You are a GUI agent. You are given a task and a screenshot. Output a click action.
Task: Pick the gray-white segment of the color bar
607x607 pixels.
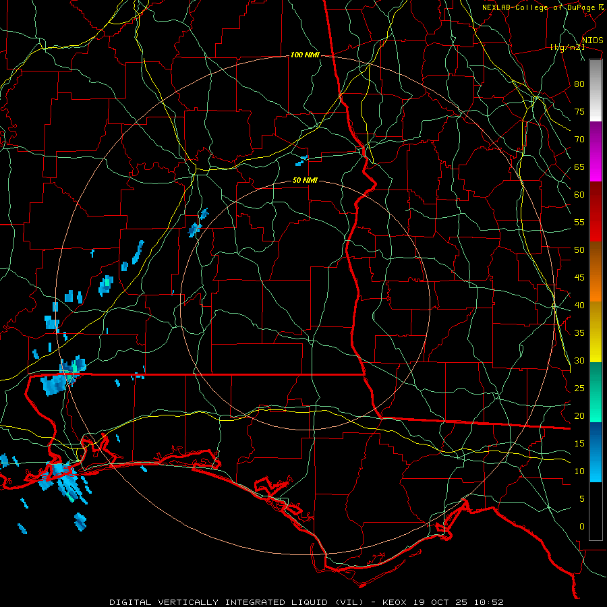click(596, 90)
